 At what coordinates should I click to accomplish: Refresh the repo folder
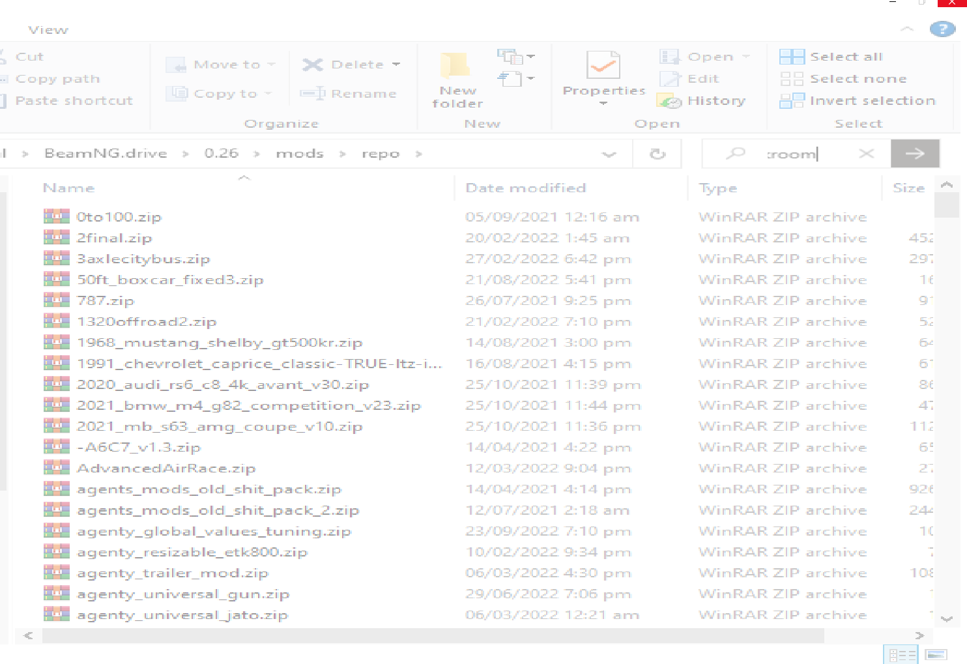[x=658, y=154]
